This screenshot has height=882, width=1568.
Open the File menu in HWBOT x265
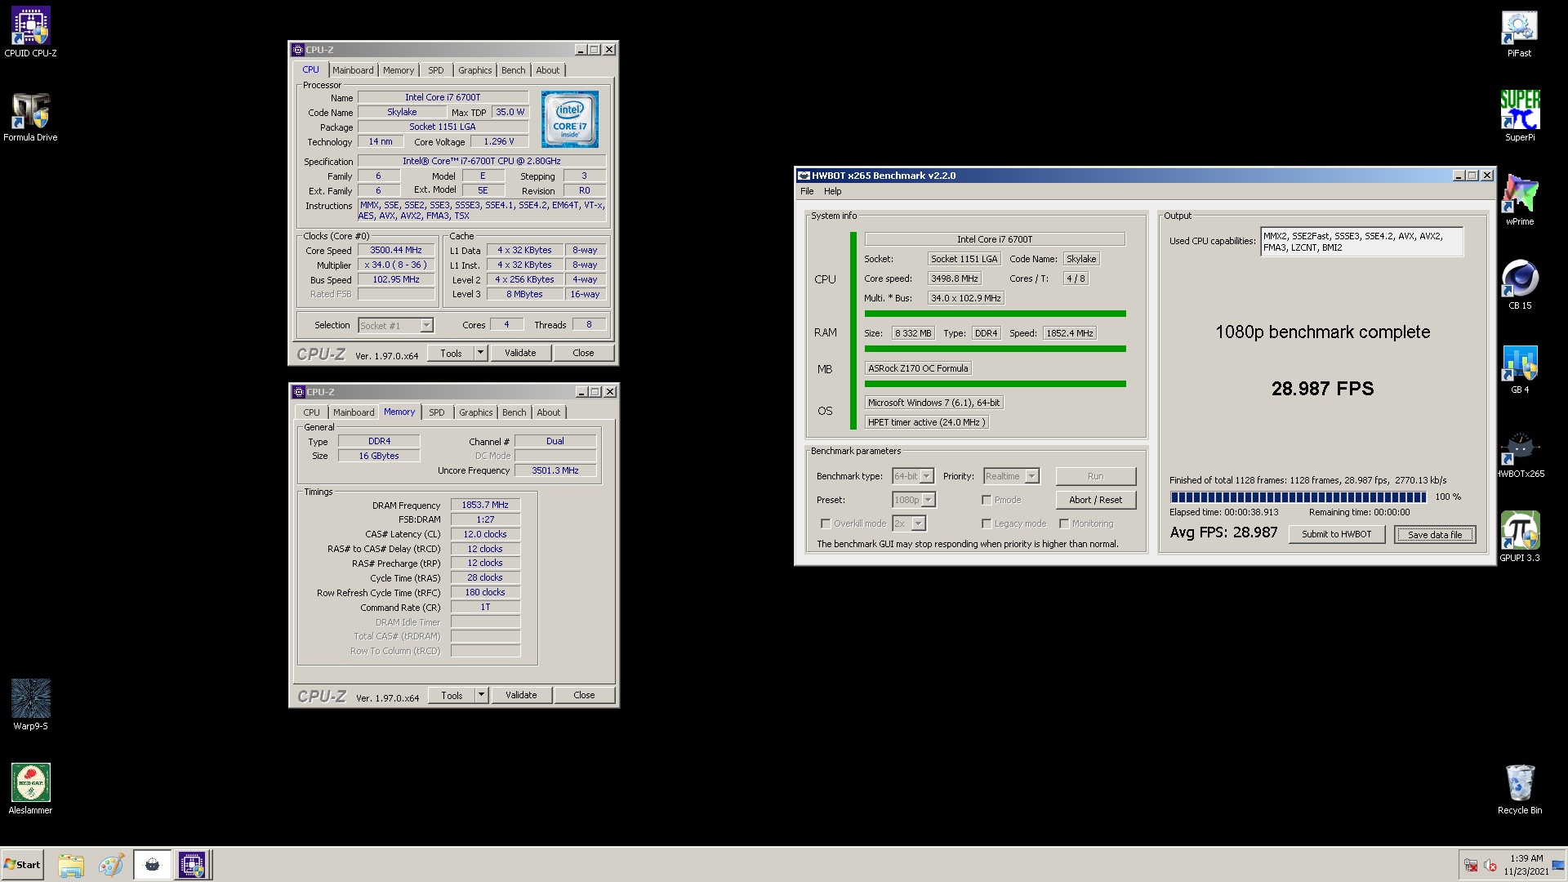click(807, 191)
